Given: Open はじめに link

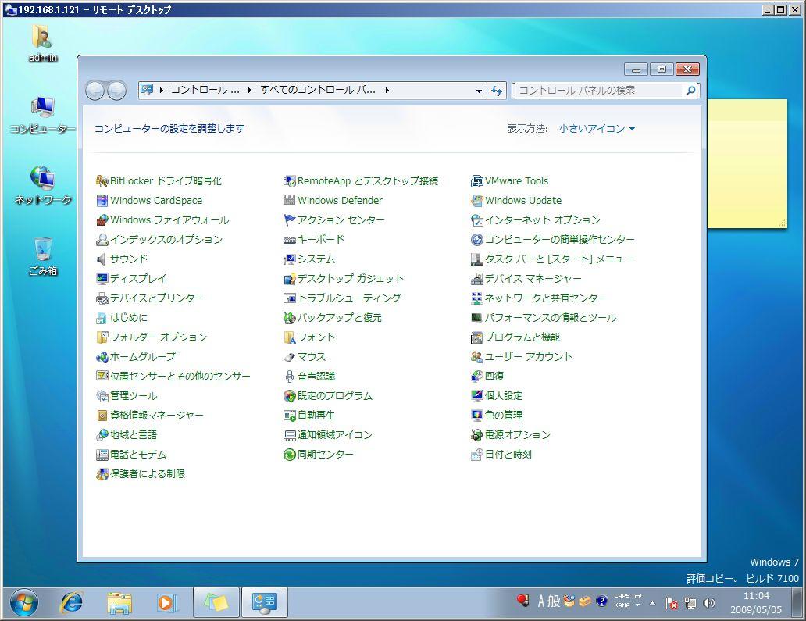Looking at the screenshot, I should (129, 318).
